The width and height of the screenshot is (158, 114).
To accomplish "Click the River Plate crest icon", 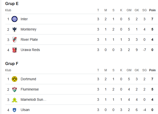I will pyautogui.click(x=15, y=40).
